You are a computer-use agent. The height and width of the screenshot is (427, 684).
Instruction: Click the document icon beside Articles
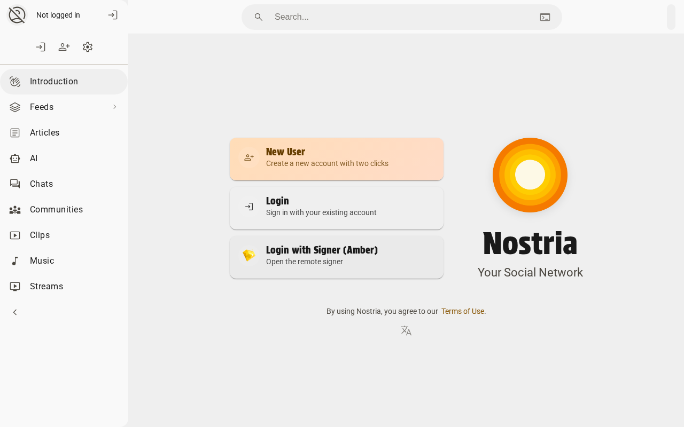tap(15, 133)
